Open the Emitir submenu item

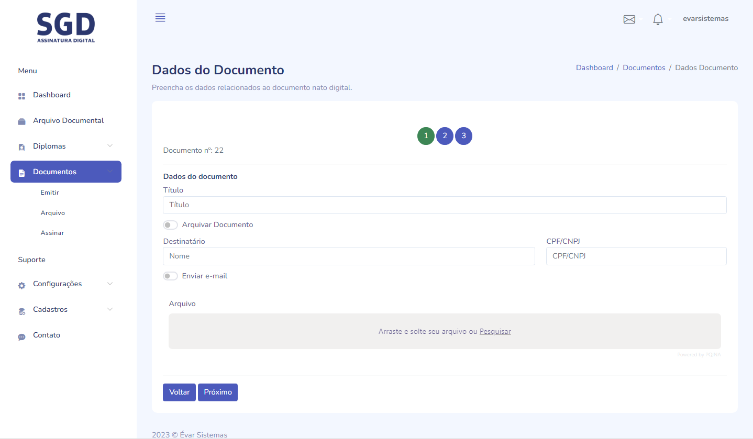(x=50, y=193)
